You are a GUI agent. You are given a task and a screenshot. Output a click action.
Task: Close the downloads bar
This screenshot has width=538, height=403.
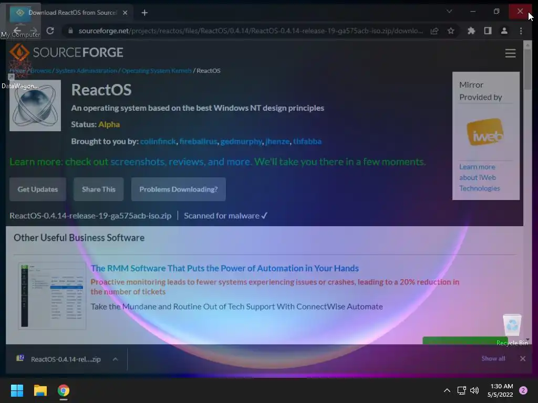point(523,358)
